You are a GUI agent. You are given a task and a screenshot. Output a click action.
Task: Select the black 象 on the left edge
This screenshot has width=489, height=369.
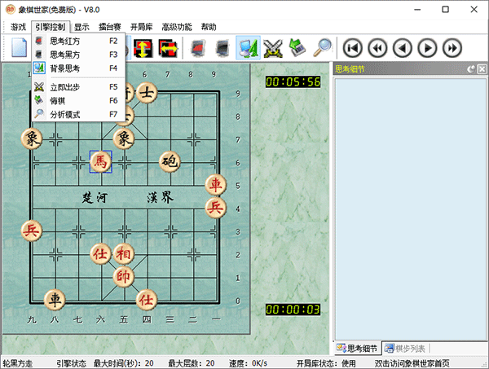pyautogui.click(x=32, y=138)
